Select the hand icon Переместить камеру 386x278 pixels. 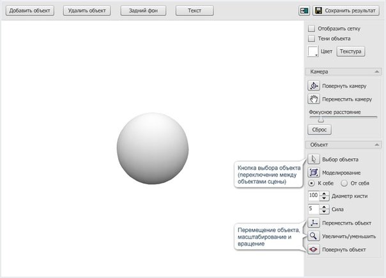314,99
